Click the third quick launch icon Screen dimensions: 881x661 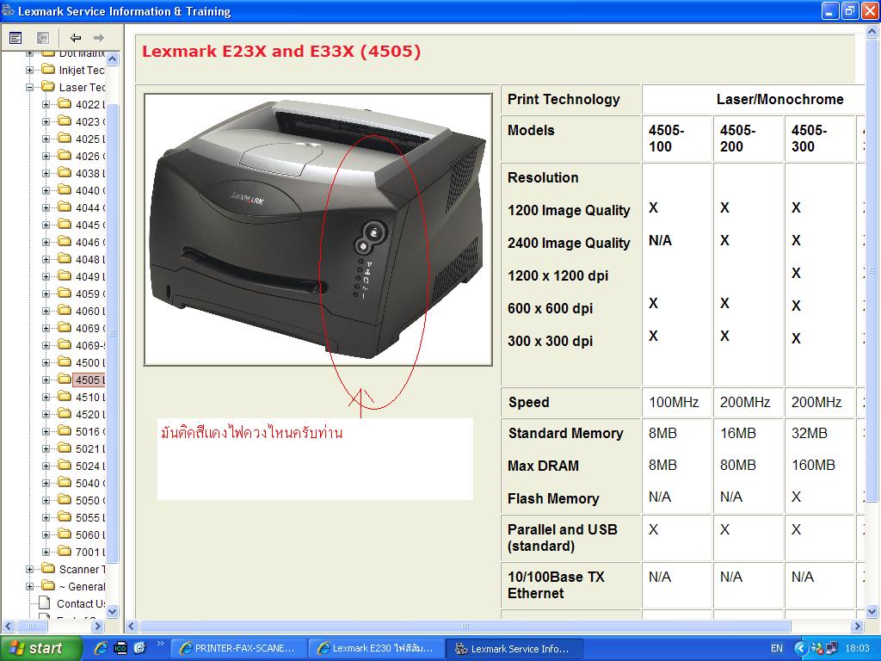pyautogui.click(x=140, y=649)
